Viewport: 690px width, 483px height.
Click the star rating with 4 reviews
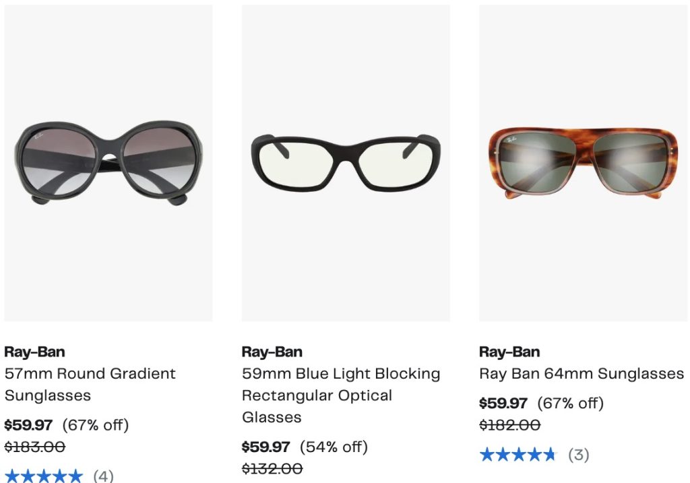pyautogui.click(x=43, y=476)
